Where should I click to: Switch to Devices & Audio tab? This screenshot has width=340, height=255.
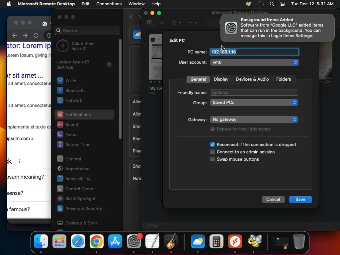pyautogui.click(x=252, y=79)
